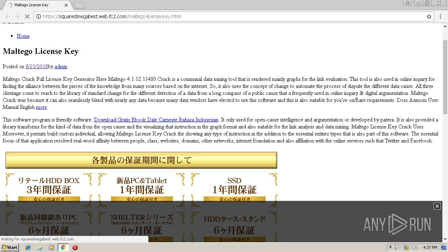This screenshot has width=448, height=252.
Task: Open the volume speaker tray icon
Action: click(415, 247)
